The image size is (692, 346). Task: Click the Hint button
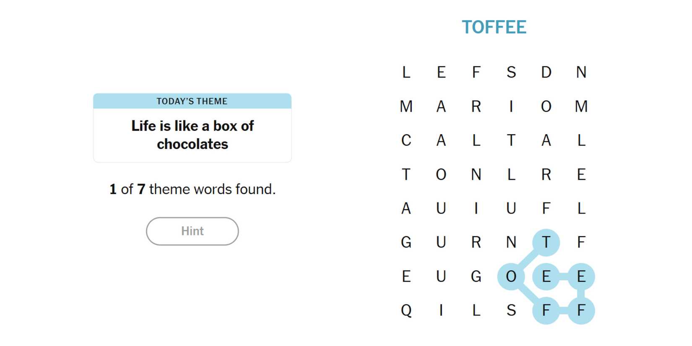pyautogui.click(x=192, y=231)
